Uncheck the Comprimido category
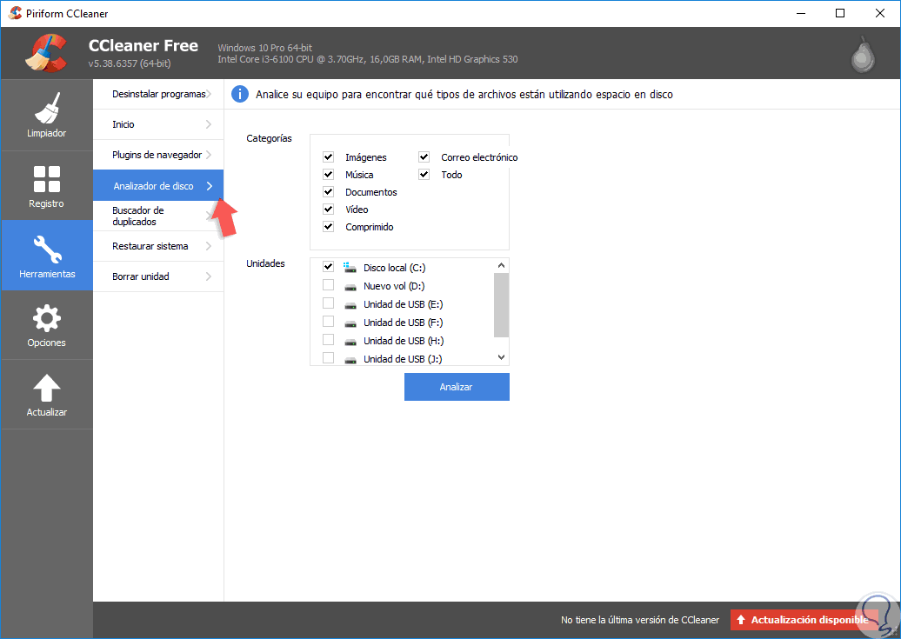The image size is (901, 639). (328, 226)
